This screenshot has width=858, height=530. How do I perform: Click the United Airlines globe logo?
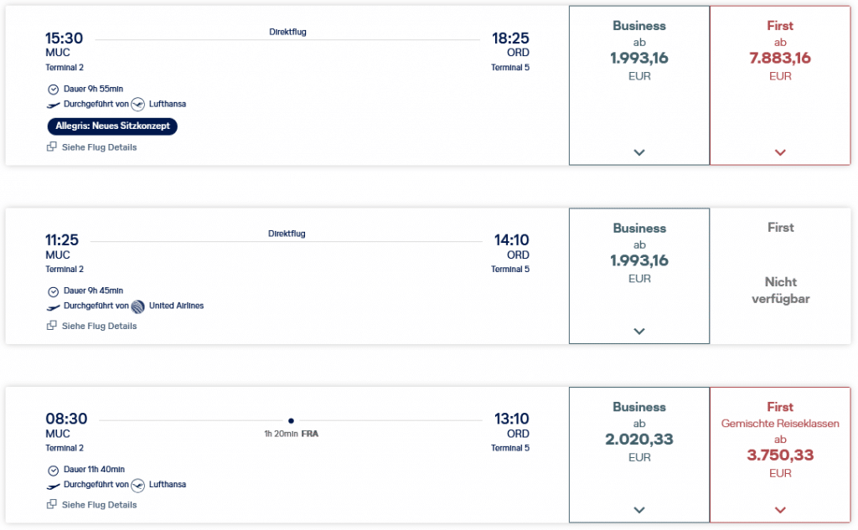tap(138, 306)
